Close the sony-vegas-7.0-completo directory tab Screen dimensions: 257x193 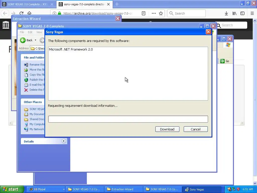(x=108, y=4)
